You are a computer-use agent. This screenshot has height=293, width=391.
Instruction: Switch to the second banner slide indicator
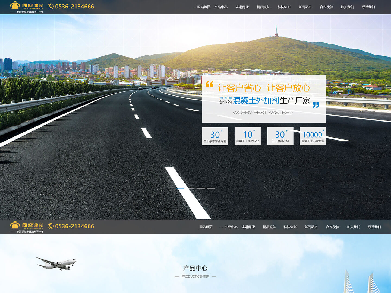click(191, 188)
